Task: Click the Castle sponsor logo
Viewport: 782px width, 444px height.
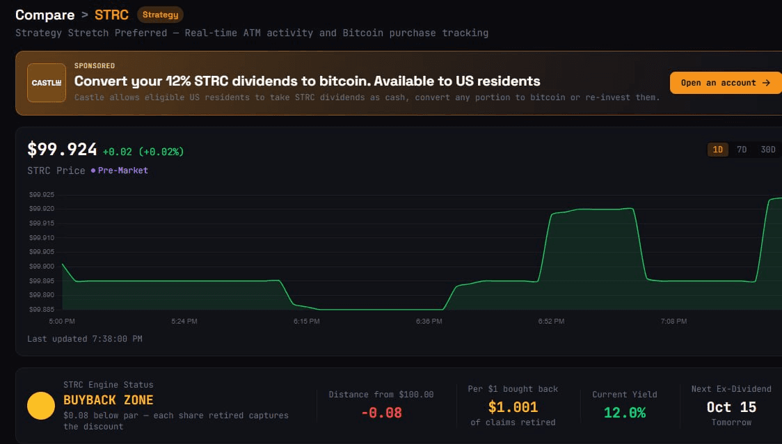Action: tap(47, 83)
